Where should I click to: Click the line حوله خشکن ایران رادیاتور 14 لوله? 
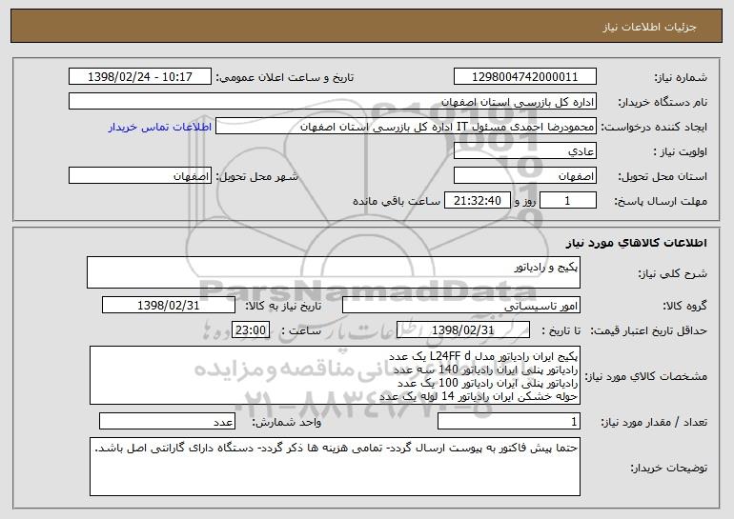pyautogui.click(x=479, y=396)
